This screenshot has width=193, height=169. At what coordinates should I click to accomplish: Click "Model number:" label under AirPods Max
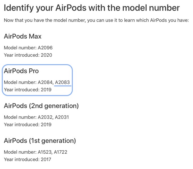20,48
